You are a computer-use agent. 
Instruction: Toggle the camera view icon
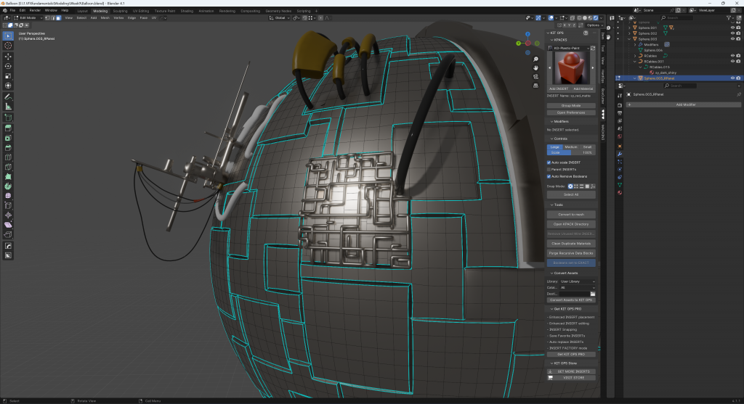[x=535, y=77]
